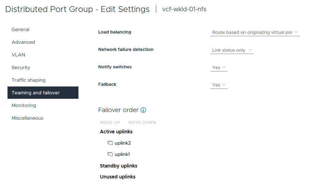309x188 pixels.
Task: Click the uplink1 adapter icon
Action: (110, 154)
